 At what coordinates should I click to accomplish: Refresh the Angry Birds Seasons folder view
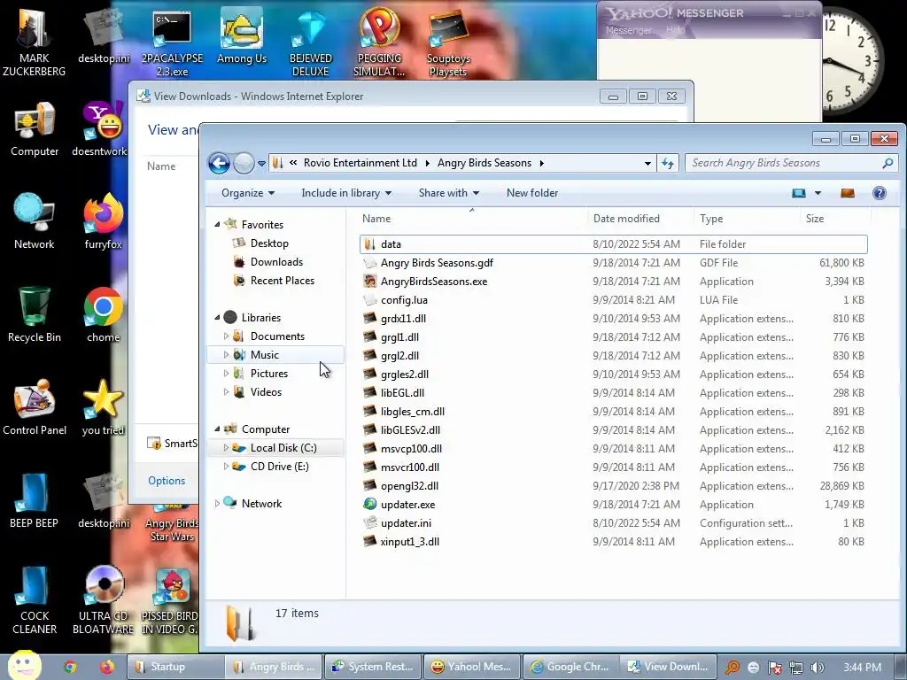[x=668, y=163]
